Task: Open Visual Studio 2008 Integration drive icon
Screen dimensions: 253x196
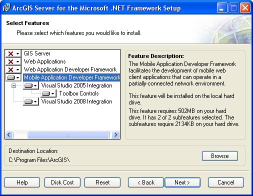Action: (30, 101)
